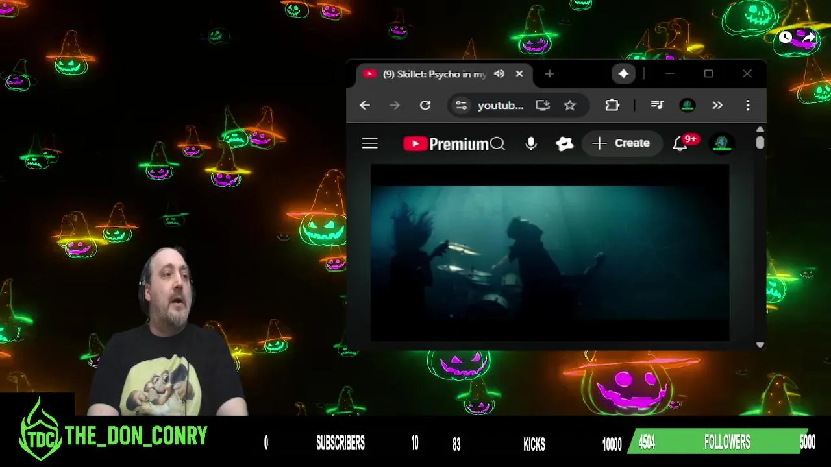Bookmark this page with the star icon
The image size is (831, 467).
[x=570, y=105]
